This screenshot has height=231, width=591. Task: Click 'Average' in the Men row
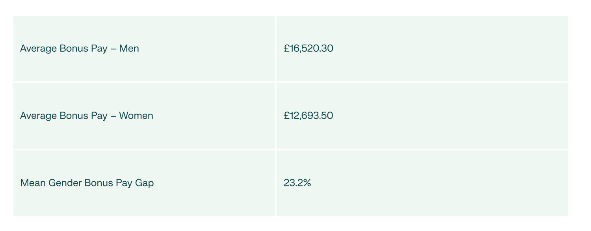pos(38,48)
